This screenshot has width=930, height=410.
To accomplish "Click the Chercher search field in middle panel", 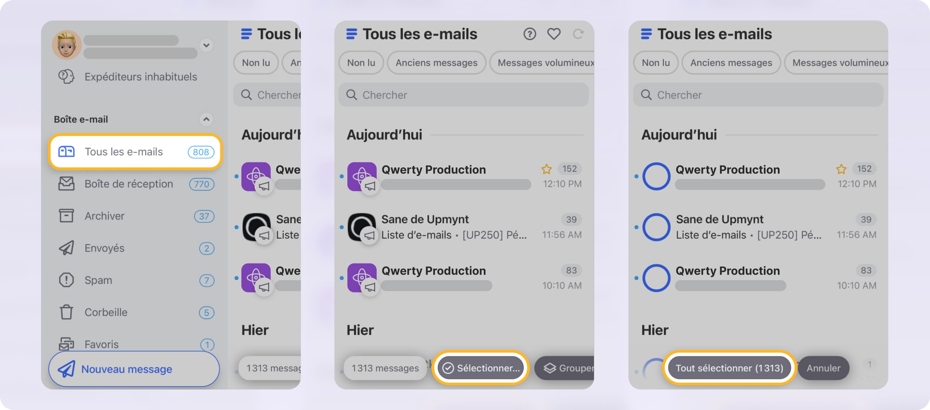I will click(464, 95).
